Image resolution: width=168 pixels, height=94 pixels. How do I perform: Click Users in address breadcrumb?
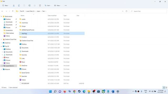click(x=39, y=11)
